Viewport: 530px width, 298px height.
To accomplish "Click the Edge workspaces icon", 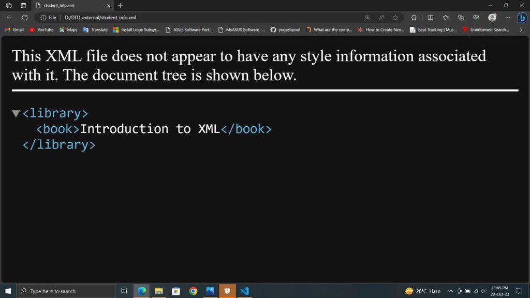I will pyautogui.click(x=9, y=5).
